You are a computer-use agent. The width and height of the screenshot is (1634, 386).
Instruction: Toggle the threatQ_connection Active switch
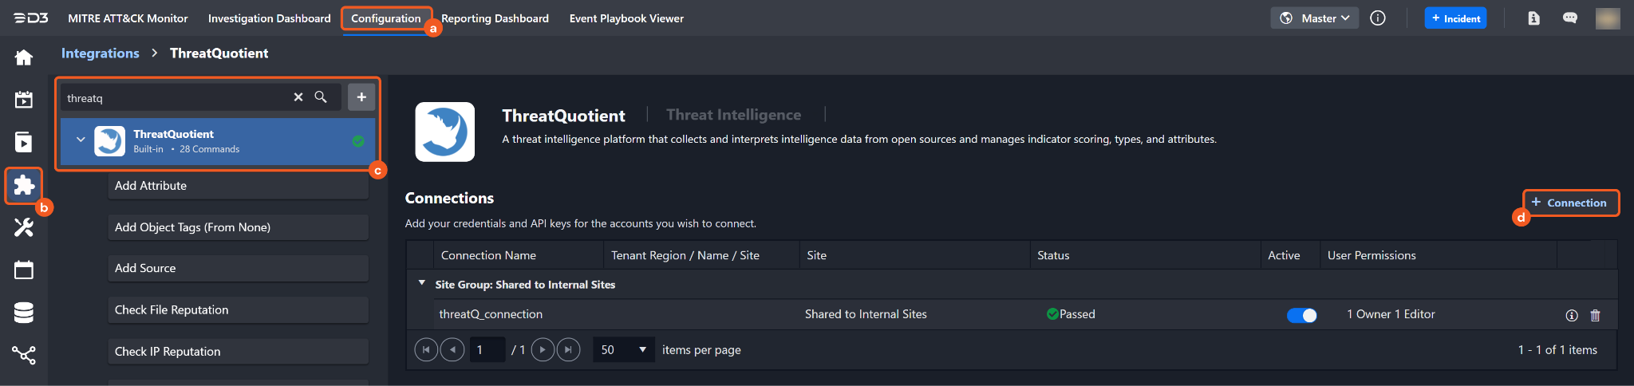tap(1301, 315)
